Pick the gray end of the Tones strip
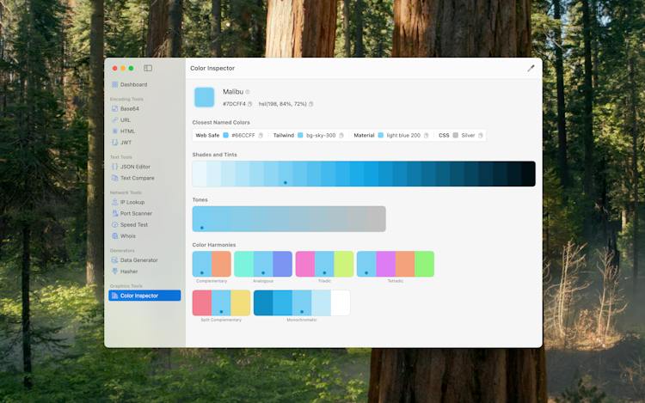This screenshot has width=645, height=403. point(376,219)
